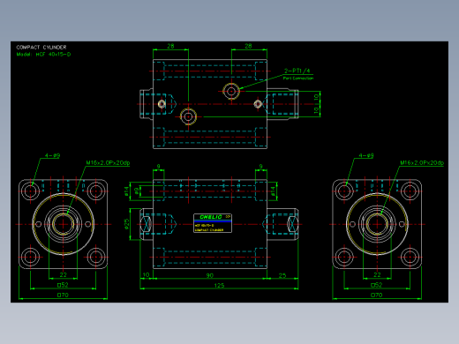This screenshot has height=344, width=459.
Task: Click the COMPACT CYLINDER title text
Action: pos(41,47)
